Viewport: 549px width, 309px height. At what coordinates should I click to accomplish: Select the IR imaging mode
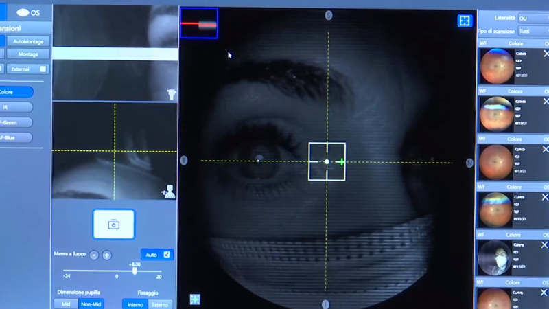[15, 107]
